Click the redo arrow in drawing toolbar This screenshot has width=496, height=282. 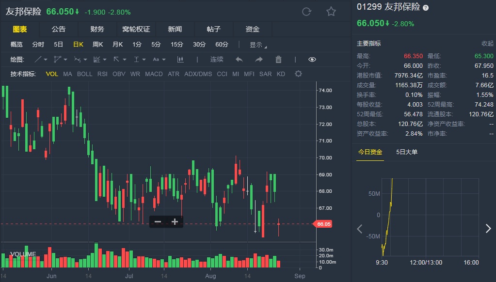click(x=259, y=60)
